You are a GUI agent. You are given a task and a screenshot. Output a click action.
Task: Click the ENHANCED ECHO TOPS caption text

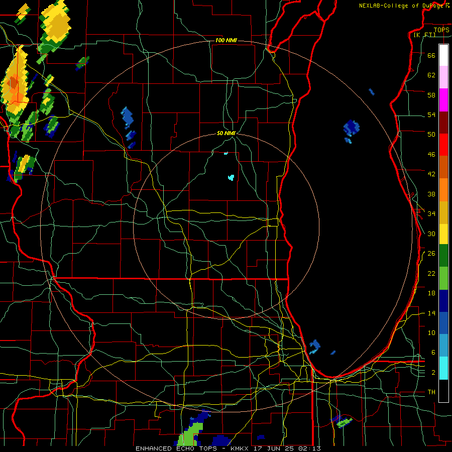(x=176, y=448)
